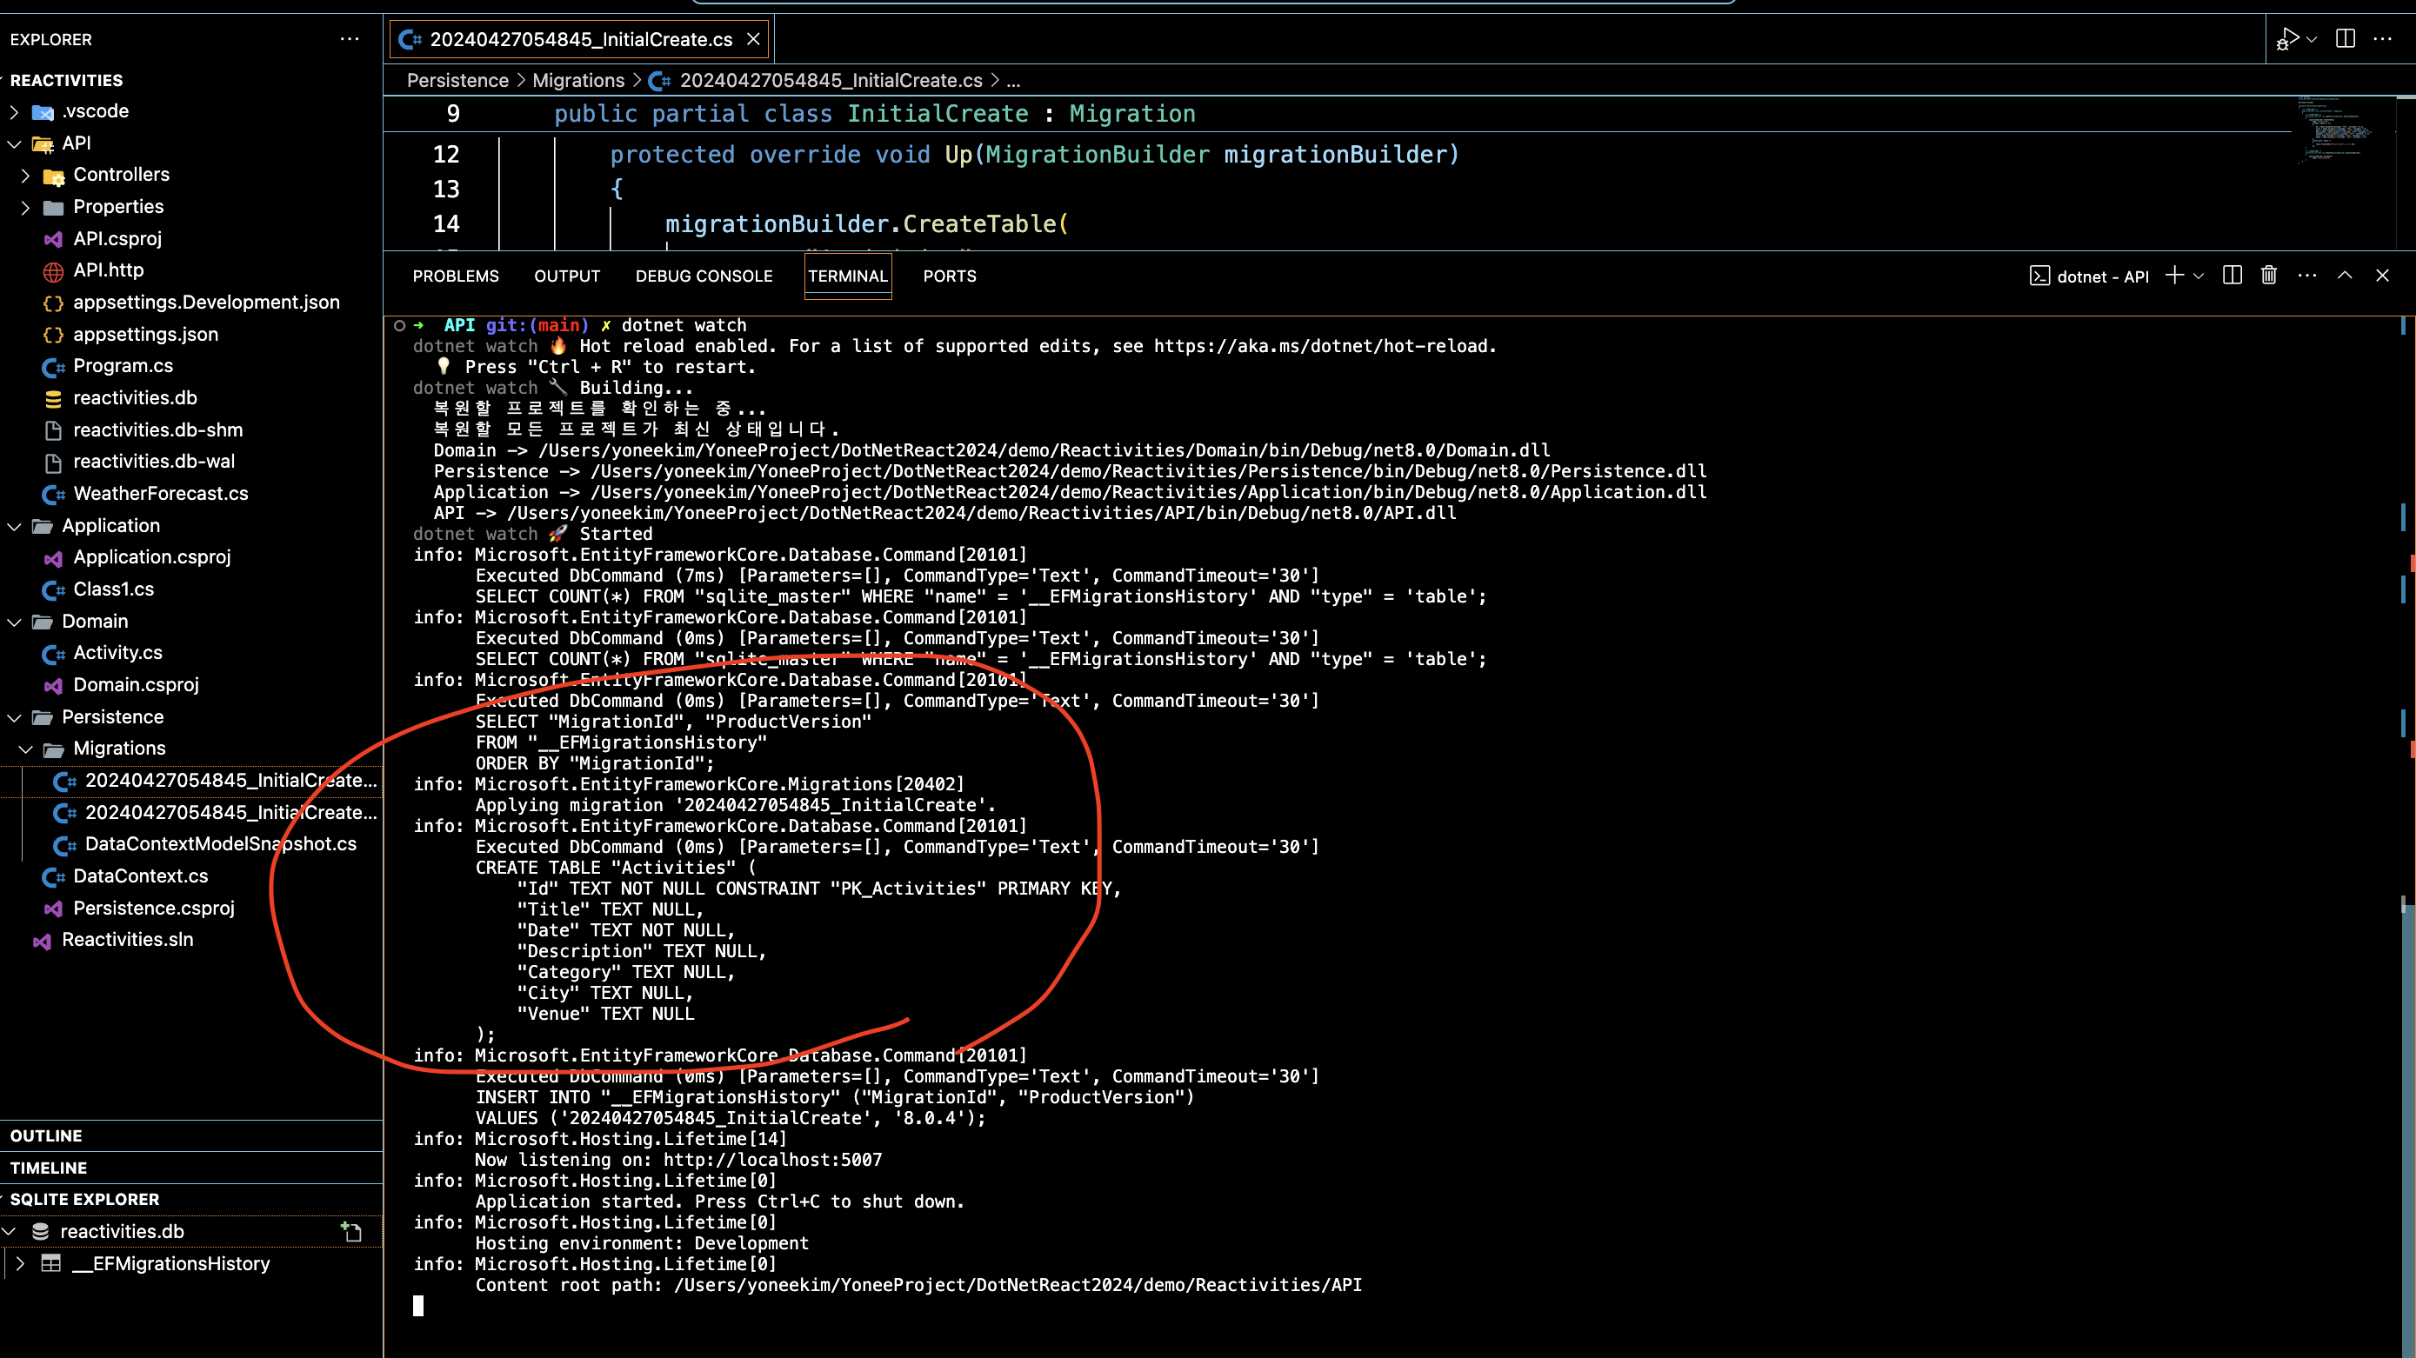Close the InitialCreate.cs editor tab
This screenshot has height=1358, width=2416.
pyautogui.click(x=753, y=39)
